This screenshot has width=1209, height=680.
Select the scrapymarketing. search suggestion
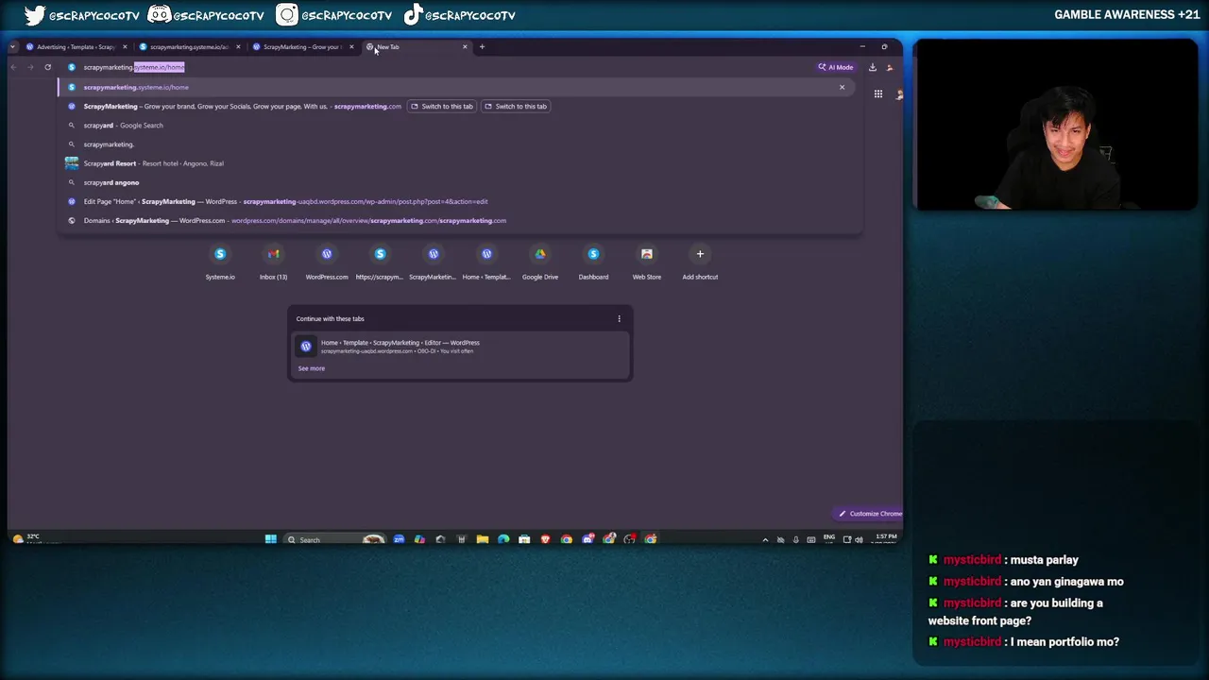click(x=457, y=144)
